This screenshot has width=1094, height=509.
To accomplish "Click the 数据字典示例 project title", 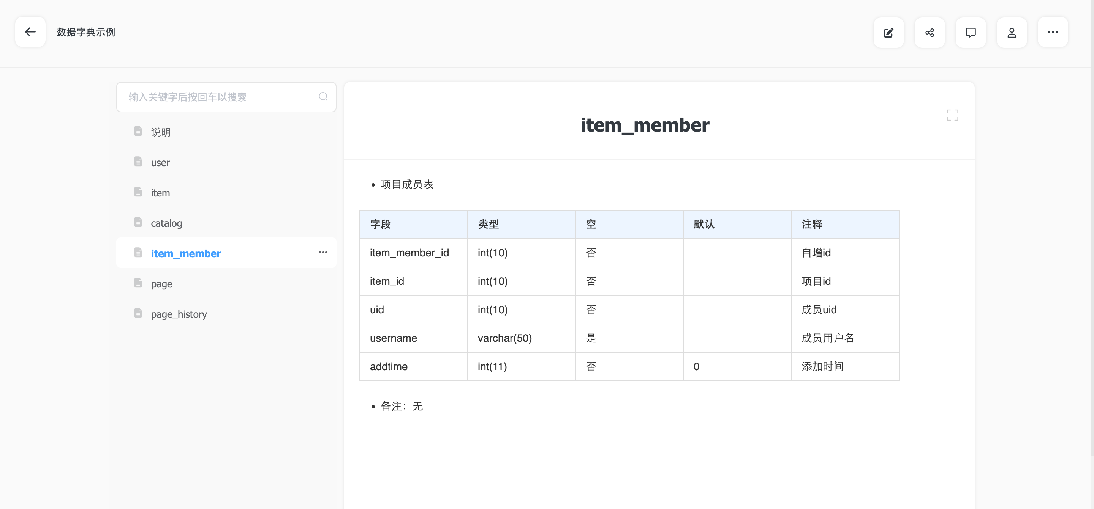I will pyautogui.click(x=86, y=32).
